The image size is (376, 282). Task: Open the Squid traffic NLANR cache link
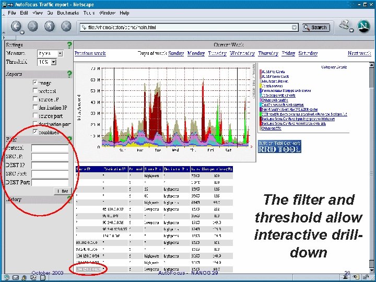[x=290, y=109]
